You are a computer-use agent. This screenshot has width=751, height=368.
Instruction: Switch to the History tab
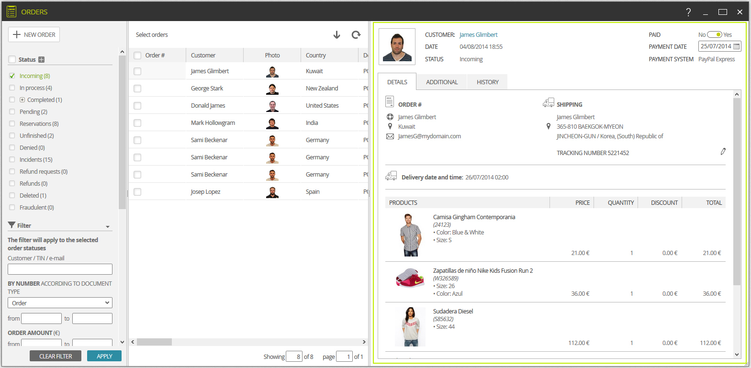[x=487, y=82]
